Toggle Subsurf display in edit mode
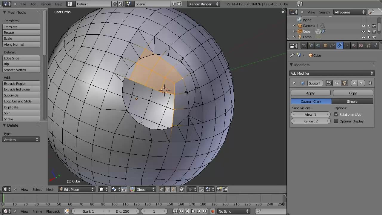 [x=344, y=83]
